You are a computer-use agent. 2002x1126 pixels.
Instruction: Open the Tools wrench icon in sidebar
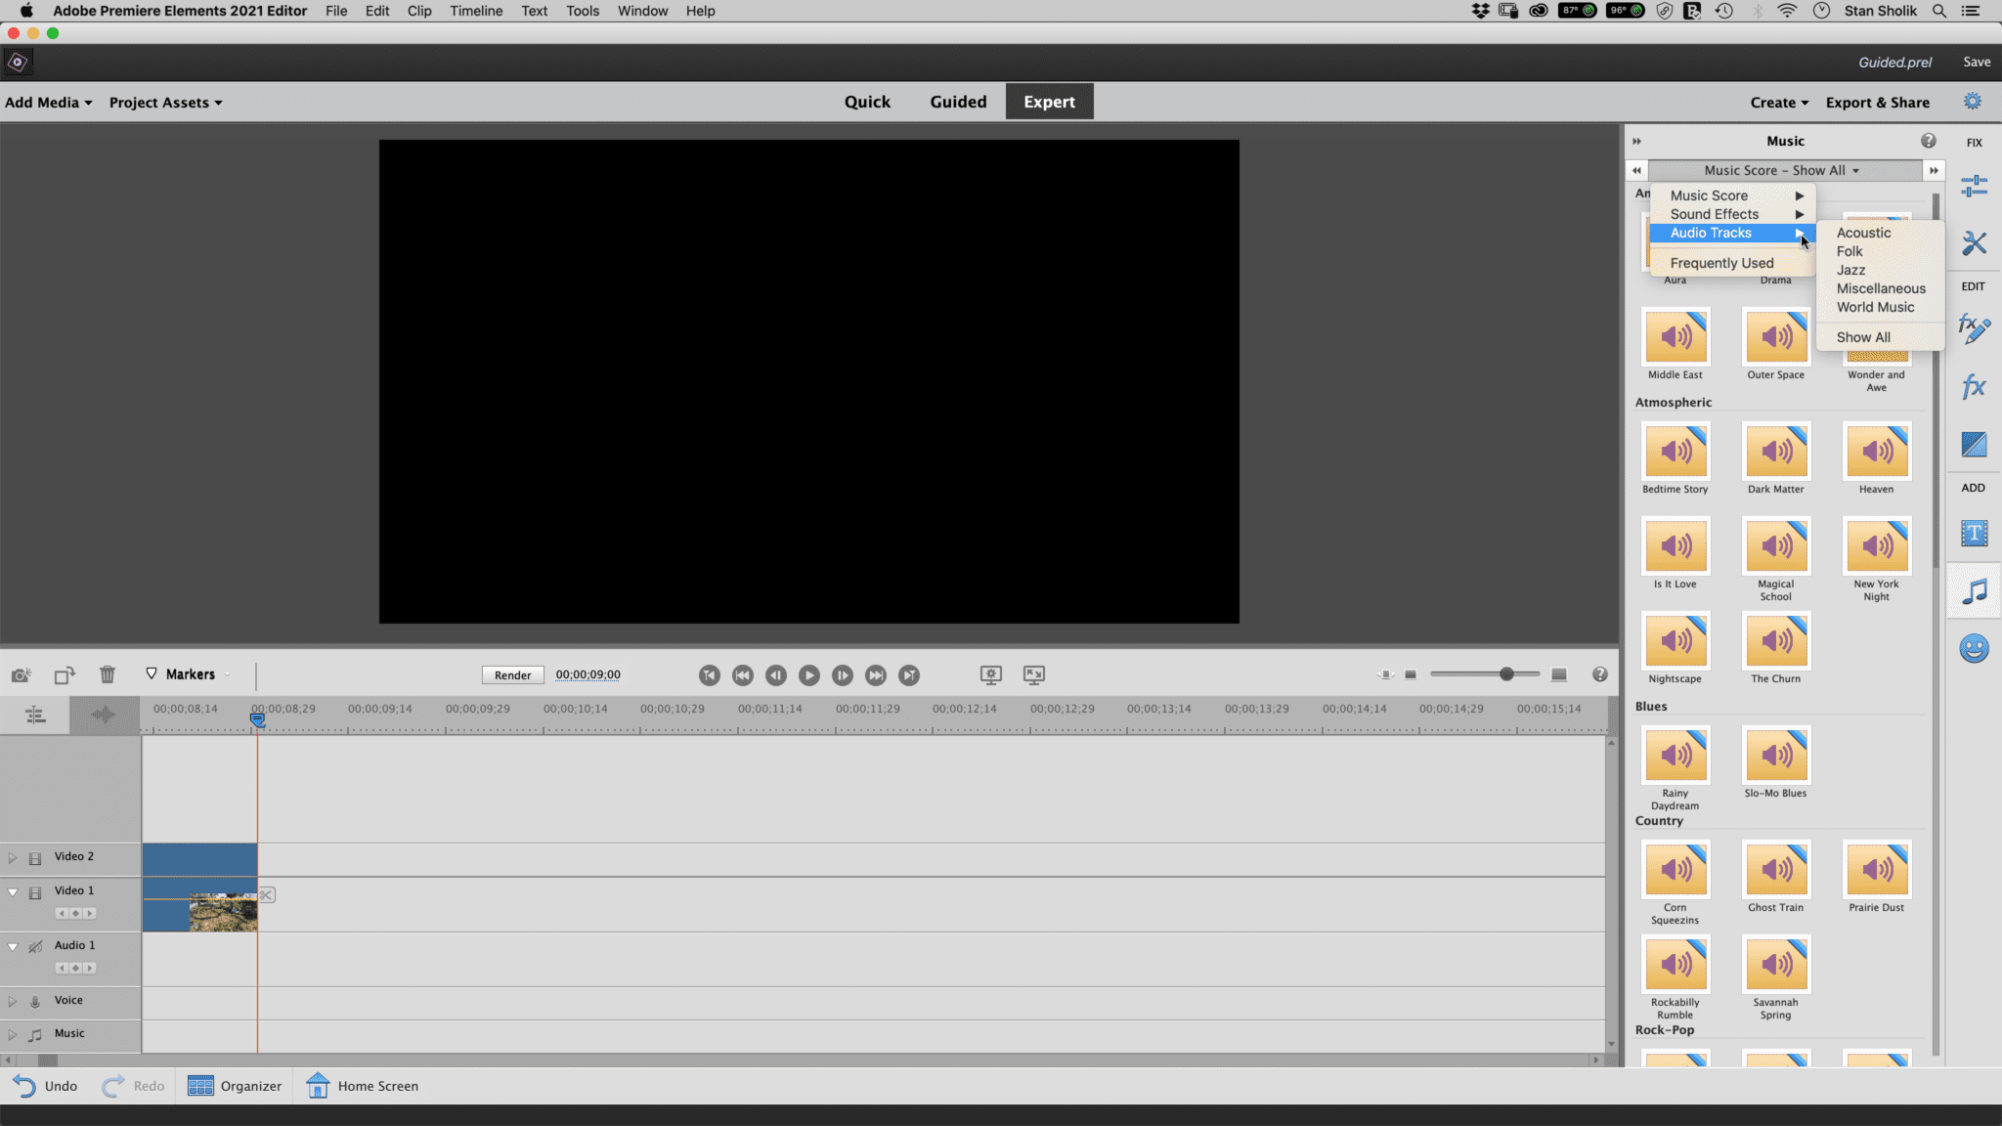(1974, 242)
